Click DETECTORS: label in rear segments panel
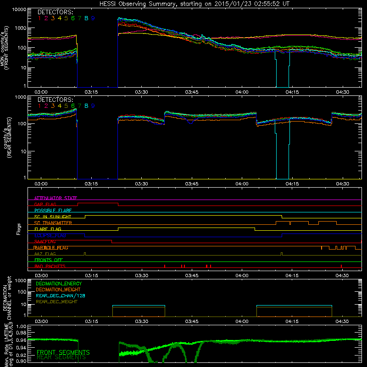Viewport: 367px width, 367px height. click(x=55, y=100)
